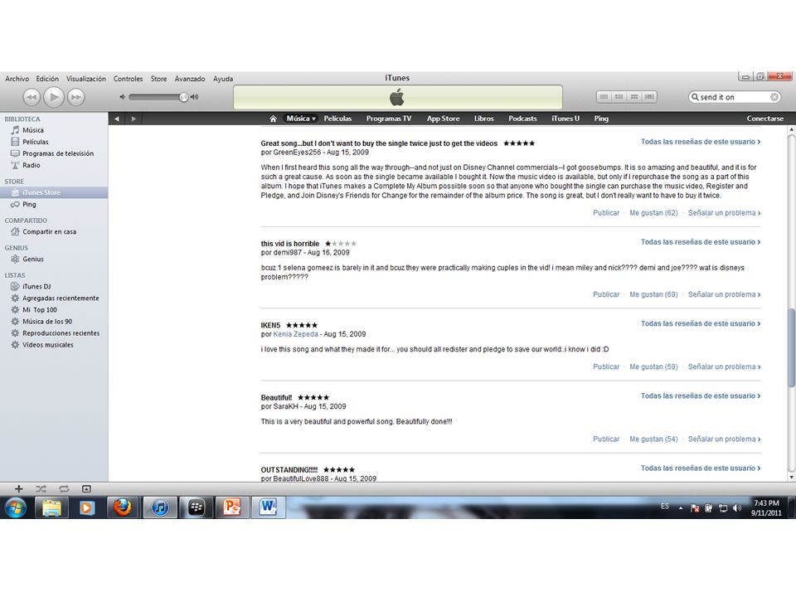Viewport: 796px width, 597px height.
Task: Open the Ayuda menu
Action: pos(223,79)
